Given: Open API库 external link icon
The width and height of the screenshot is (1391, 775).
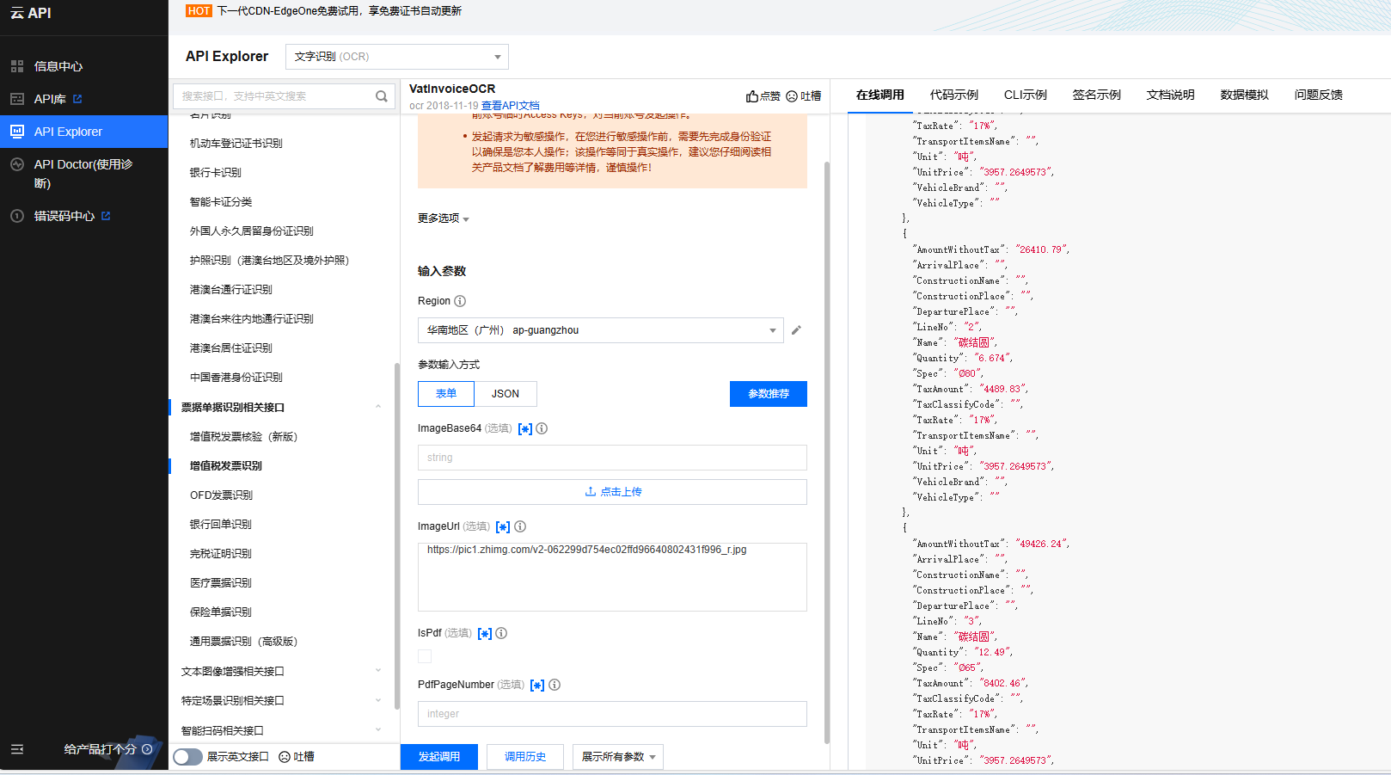Looking at the screenshot, I should 77,99.
